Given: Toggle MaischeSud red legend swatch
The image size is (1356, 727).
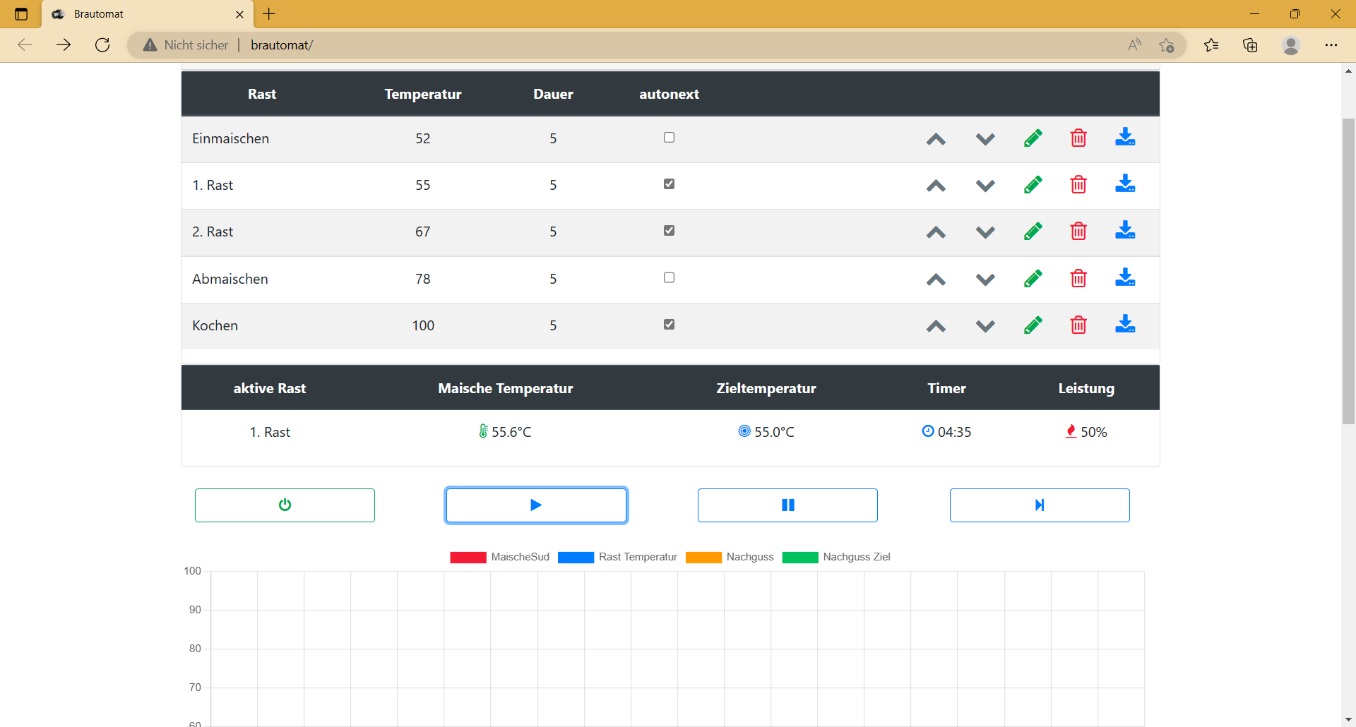Looking at the screenshot, I should pos(468,557).
